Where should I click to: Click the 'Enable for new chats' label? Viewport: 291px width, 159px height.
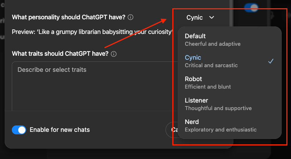point(60,130)
